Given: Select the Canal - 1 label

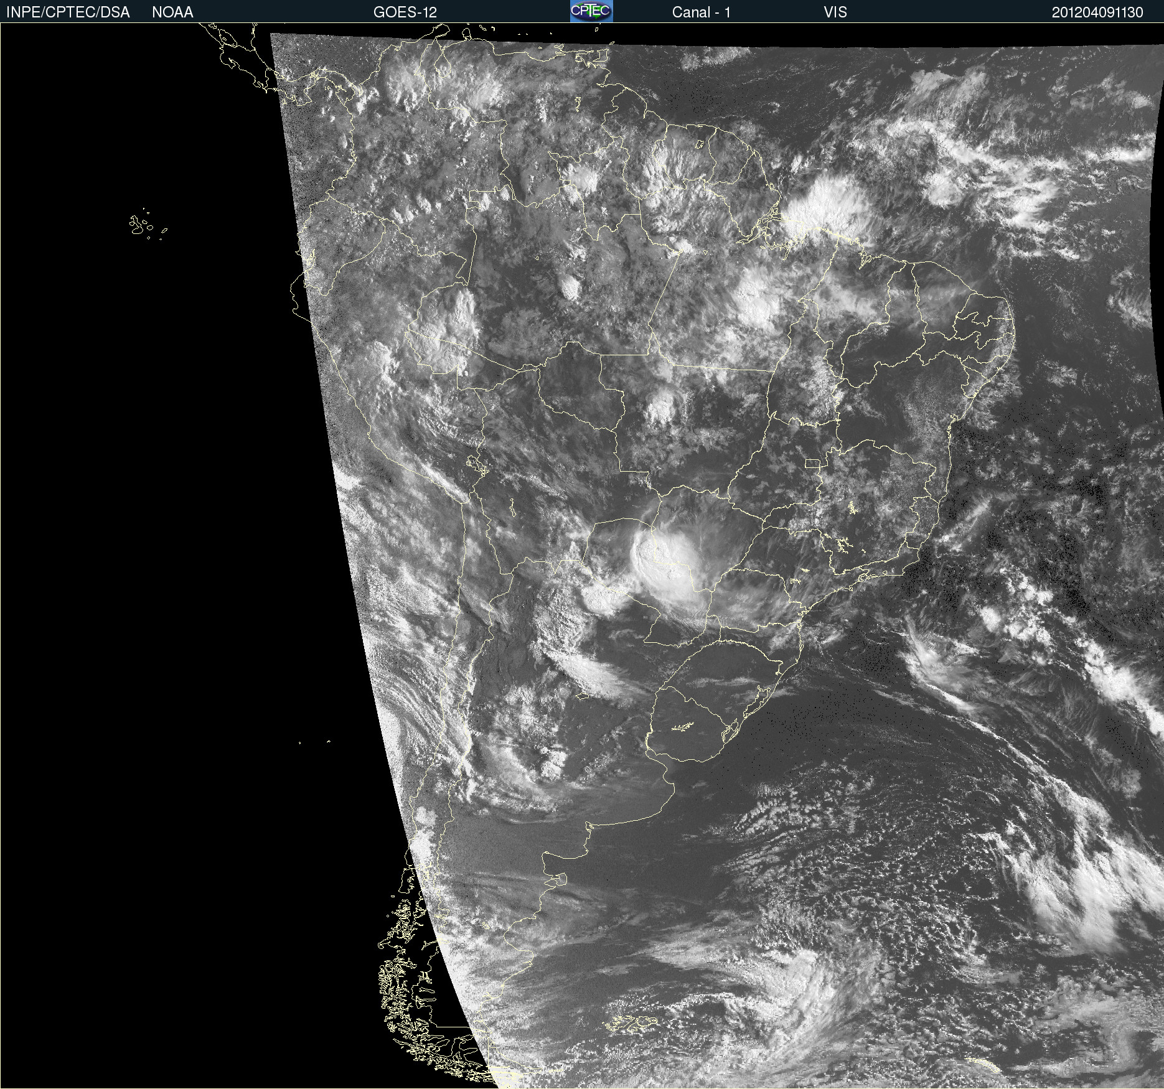Looking at the screenshot, I should (x=701, y=12).
